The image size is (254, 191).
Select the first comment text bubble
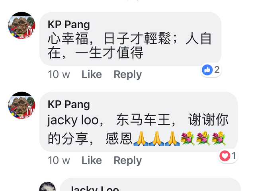(131, 39)
